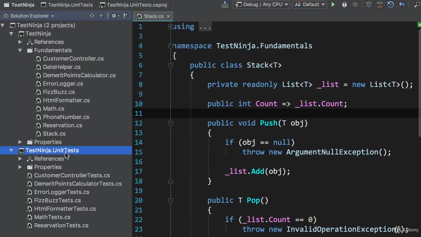The height and width of the screenshot is (237, 421).
Task: Fold the namespace block on line 4
Action: pyautogui.click(x=170, y=46)
